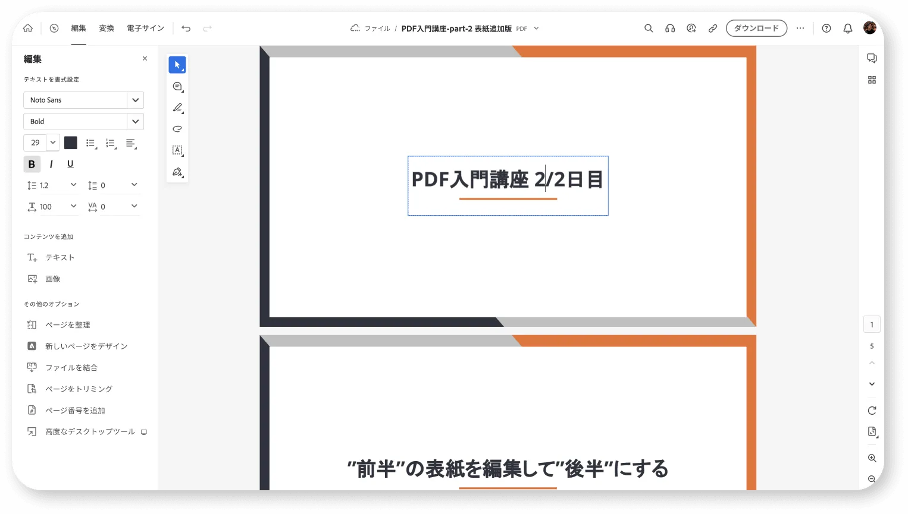
Task: Select the highlighter pen tool
Action: point(177,108)
